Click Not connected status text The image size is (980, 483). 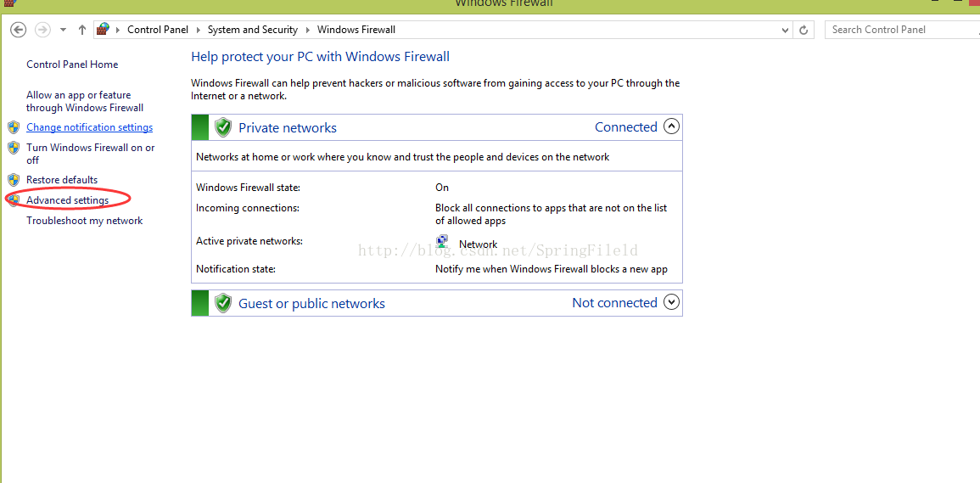[614, 303]
